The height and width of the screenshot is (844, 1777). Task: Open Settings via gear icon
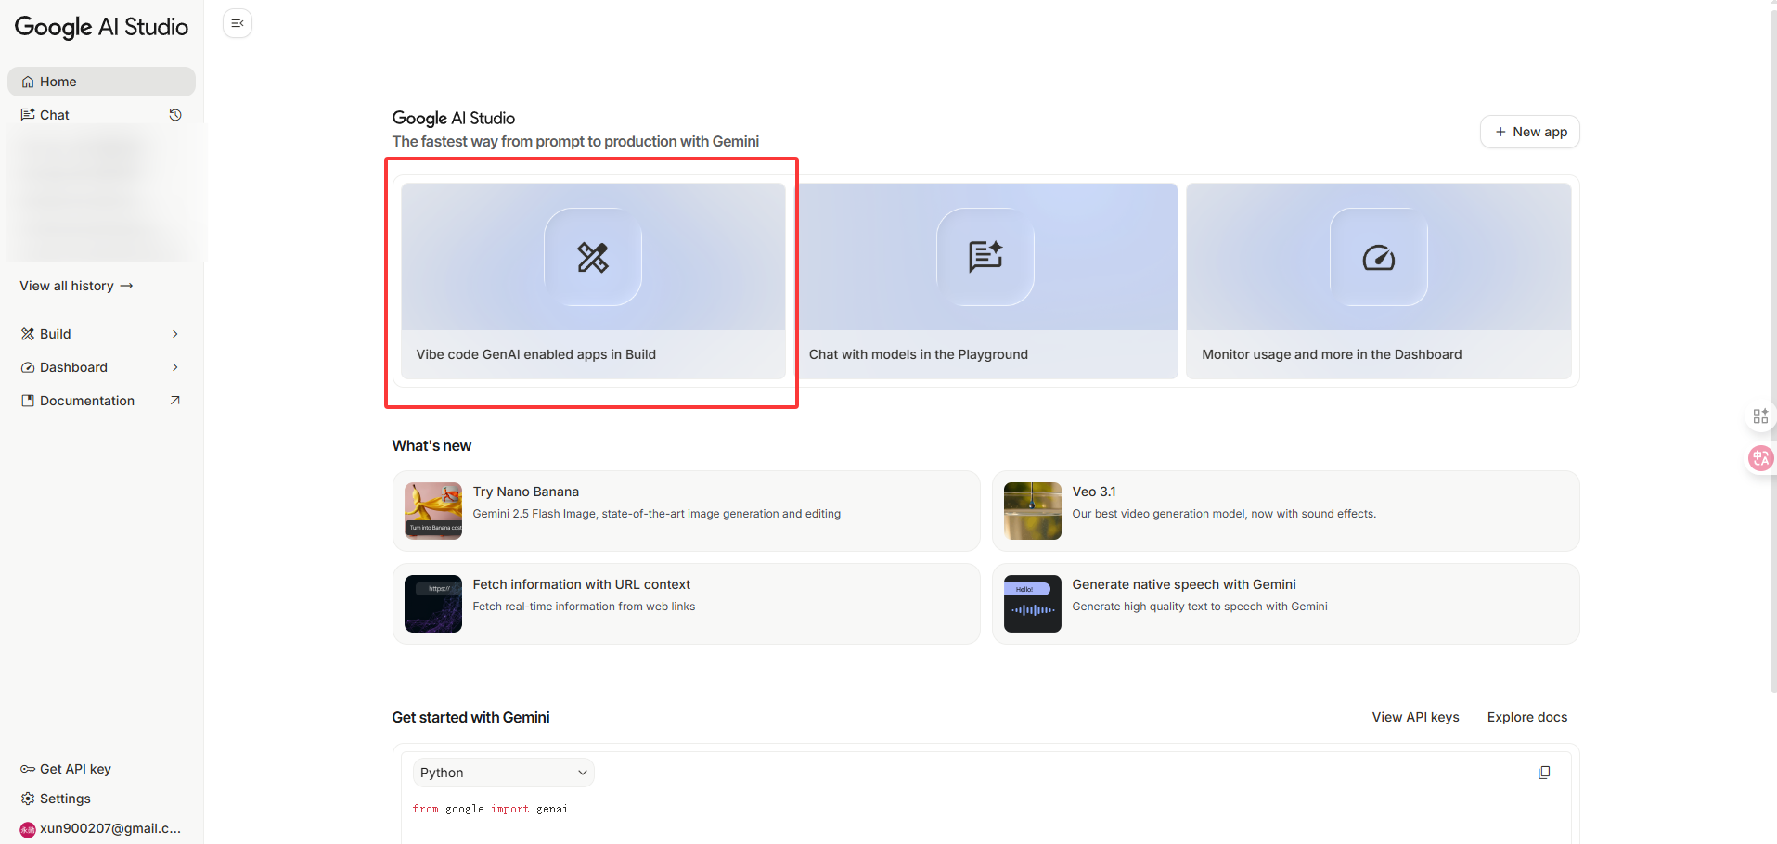[28, 799]
